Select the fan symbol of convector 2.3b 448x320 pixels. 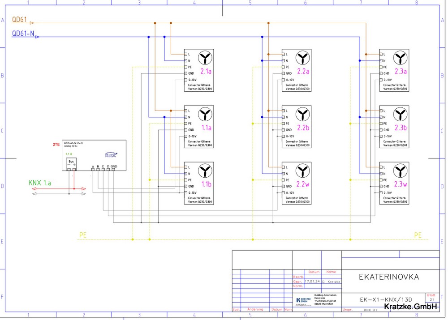click(x=401, y=114)
